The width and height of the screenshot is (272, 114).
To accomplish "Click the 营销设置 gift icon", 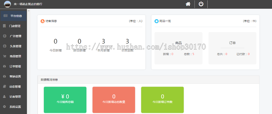I will click(5, 76).
